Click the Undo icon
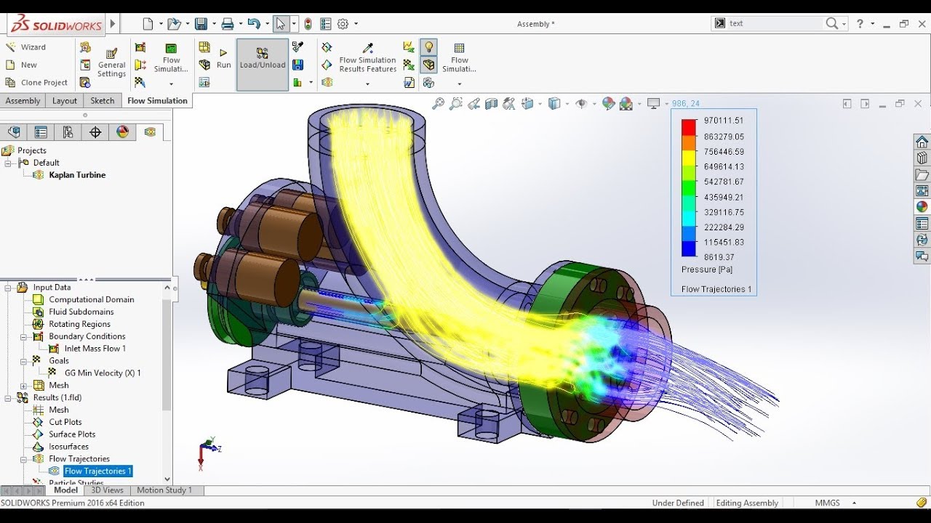 253,24
